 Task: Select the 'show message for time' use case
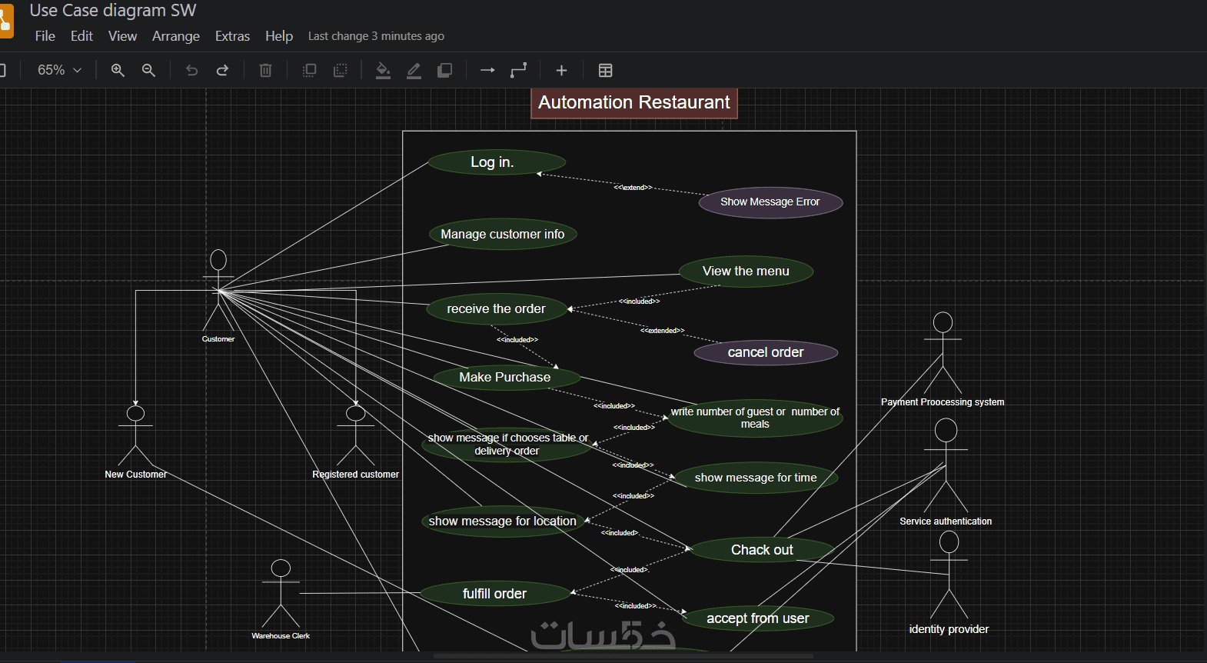(x=756, y=478)
